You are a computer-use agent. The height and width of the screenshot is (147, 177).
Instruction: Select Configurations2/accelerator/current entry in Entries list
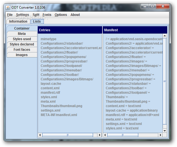(x=71, y=48)
